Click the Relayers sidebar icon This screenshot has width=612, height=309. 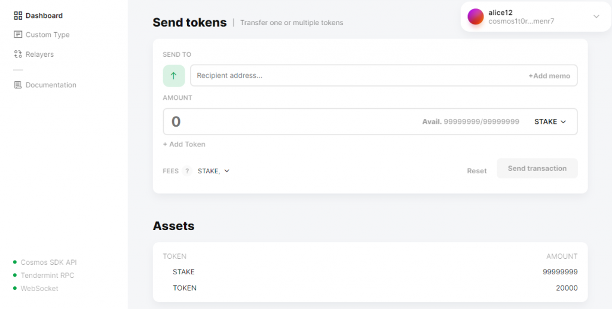tap(18, 54)
